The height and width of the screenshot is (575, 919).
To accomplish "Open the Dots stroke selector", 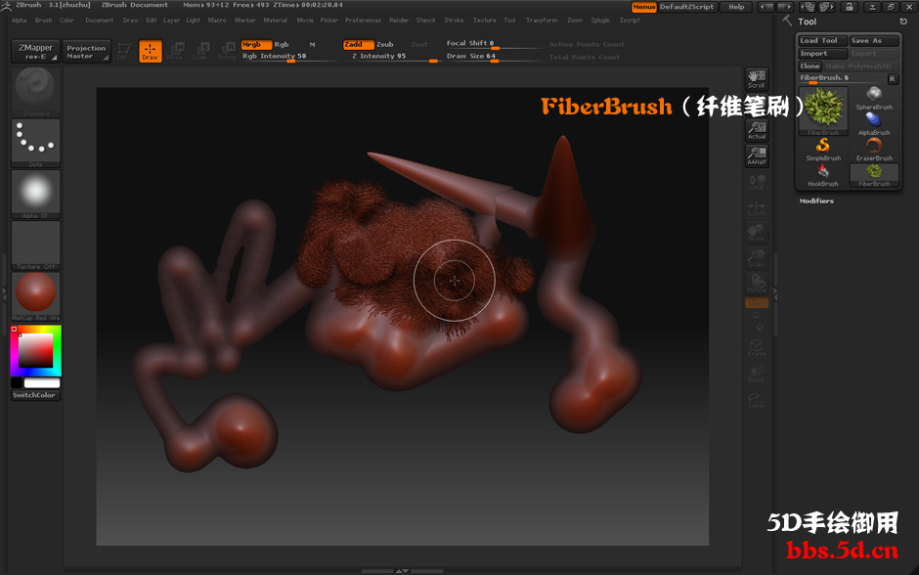I will pos(36,143).
